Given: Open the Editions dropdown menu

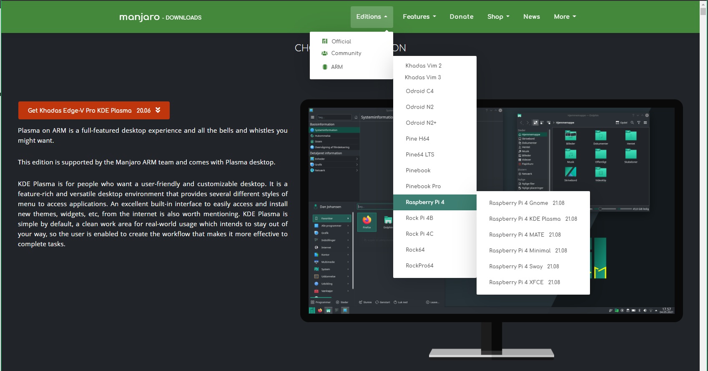Looking at the screenshot, I should click(x=372, y=17).
